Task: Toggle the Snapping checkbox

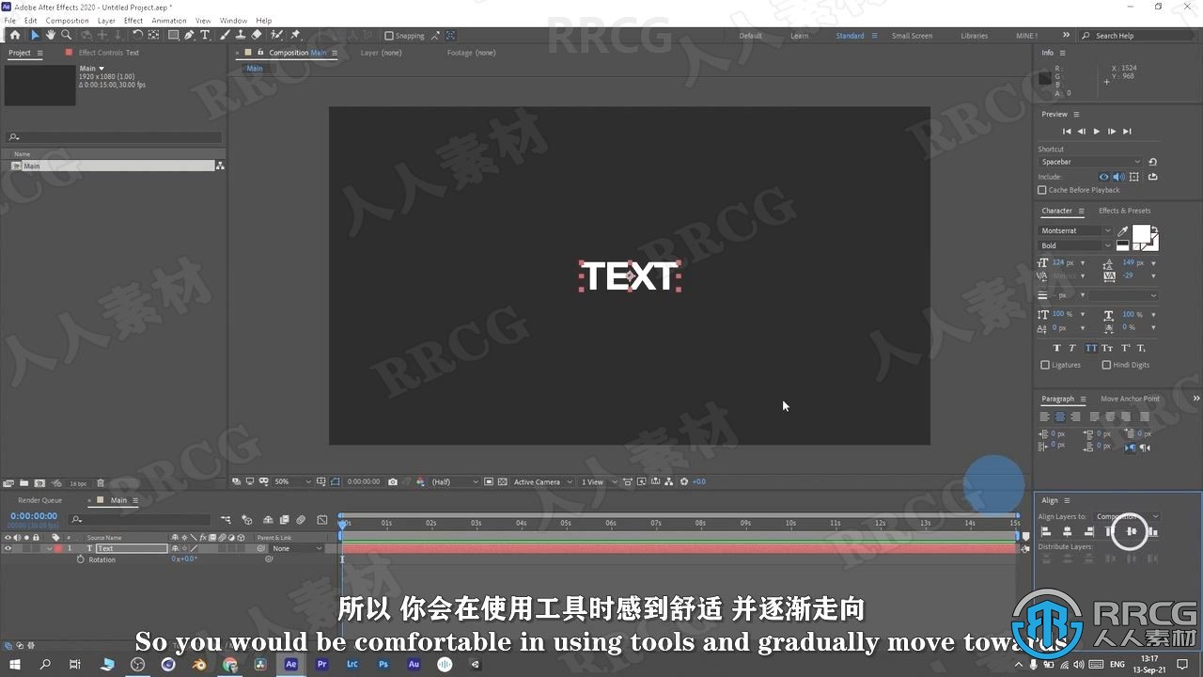Action: (x=388, y=36)
